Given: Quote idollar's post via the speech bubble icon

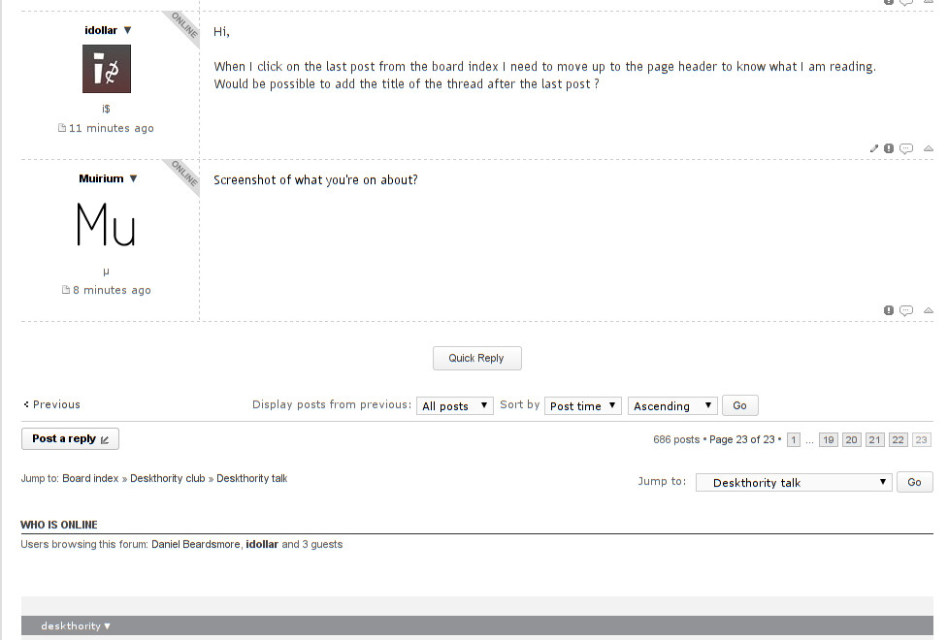Looking at the screenshot, I should point(906,148).
